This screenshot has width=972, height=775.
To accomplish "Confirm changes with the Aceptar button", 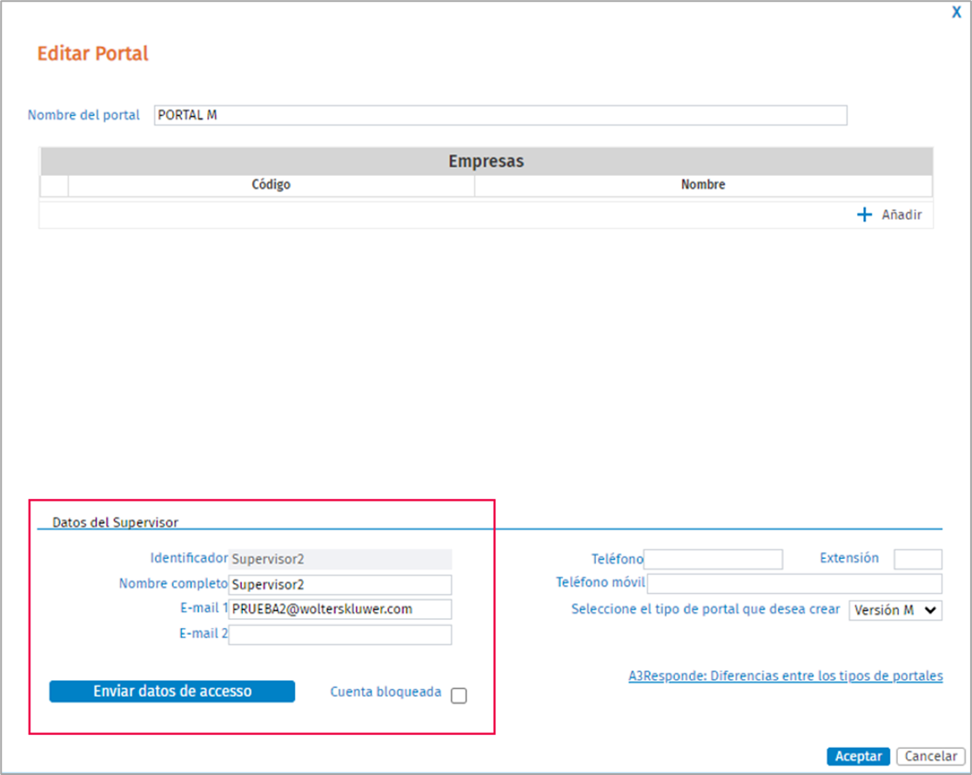I will pos(858,757).
